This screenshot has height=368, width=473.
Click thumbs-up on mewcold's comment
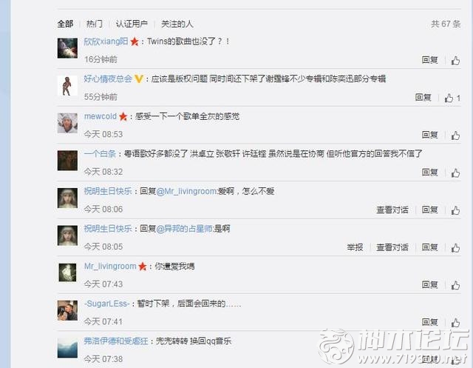pyautogui.click(x=455, y=136)
